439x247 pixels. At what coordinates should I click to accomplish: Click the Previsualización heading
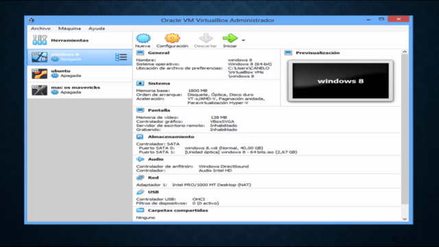click(318, 53)
